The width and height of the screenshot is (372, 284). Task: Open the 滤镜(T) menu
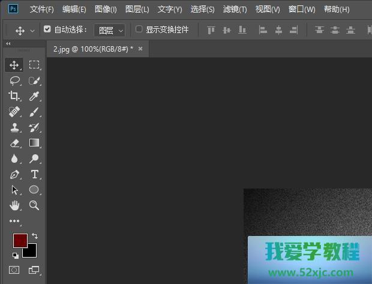[x=235, y=10]
